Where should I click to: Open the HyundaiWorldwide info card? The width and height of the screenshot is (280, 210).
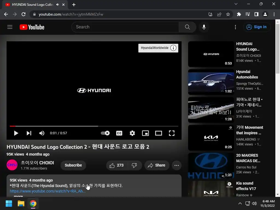point(158,48)
